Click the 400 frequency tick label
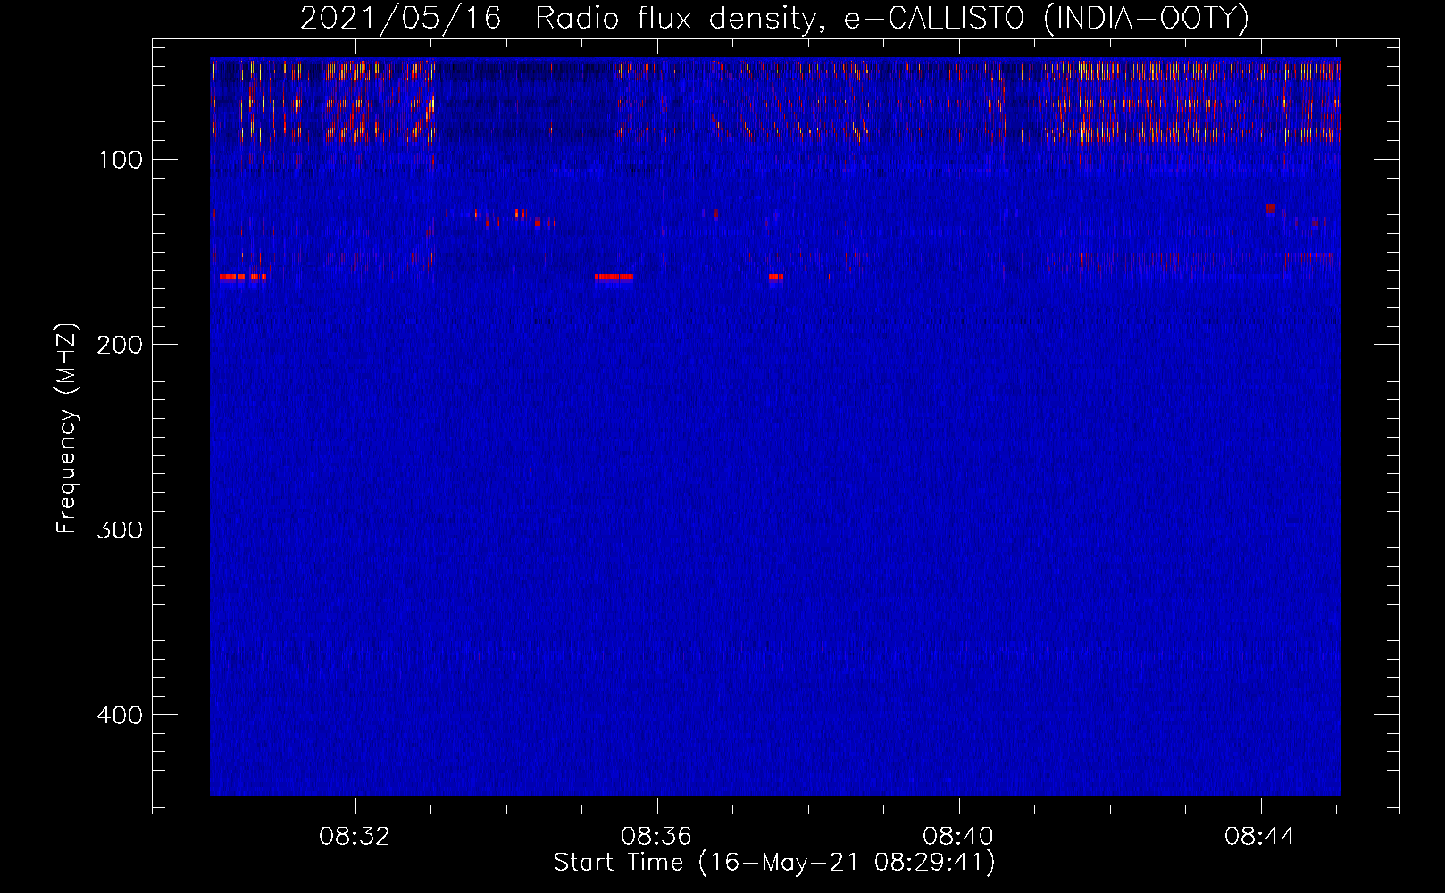The width and height of the screenshot is (1445, 893). click(121, 715)
